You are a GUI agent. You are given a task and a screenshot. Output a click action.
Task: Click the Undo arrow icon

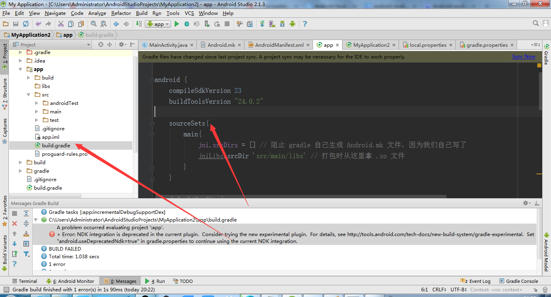pyautogui.click(x=38, y=24)
